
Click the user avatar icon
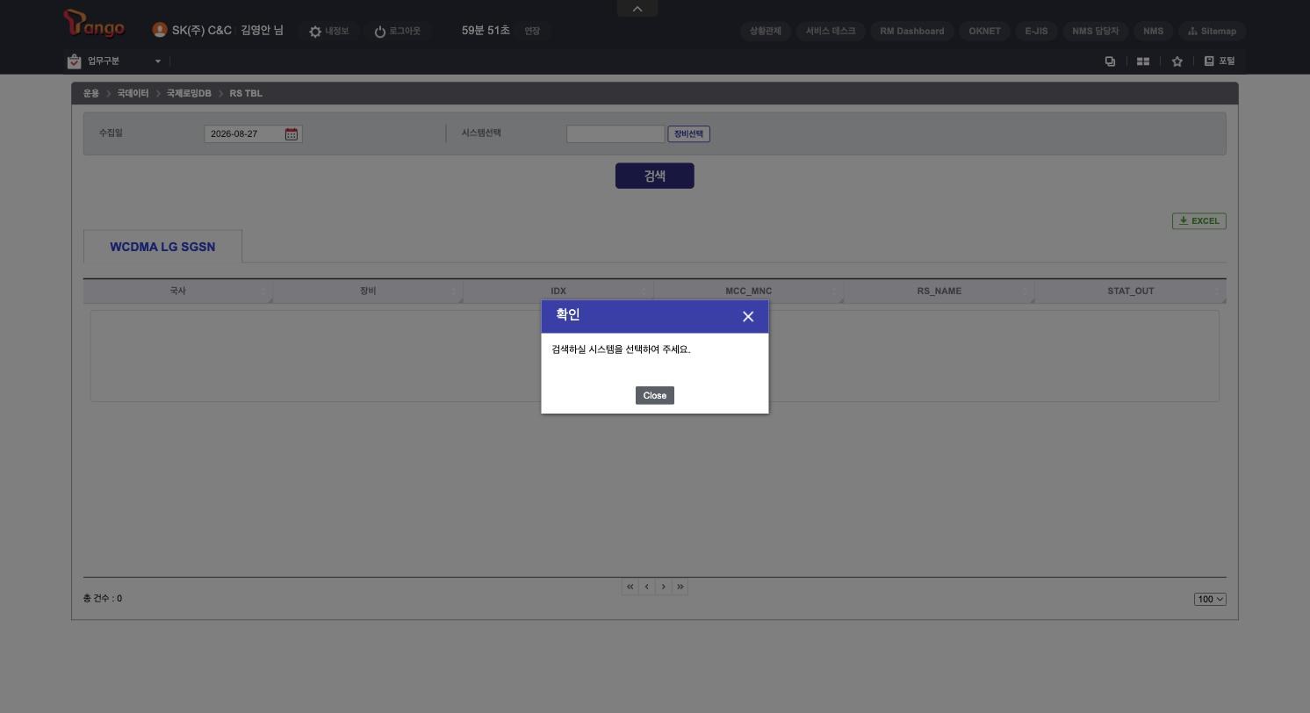(x=160, y=30)
